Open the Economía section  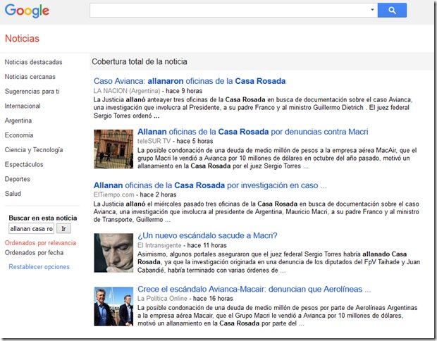19,135
